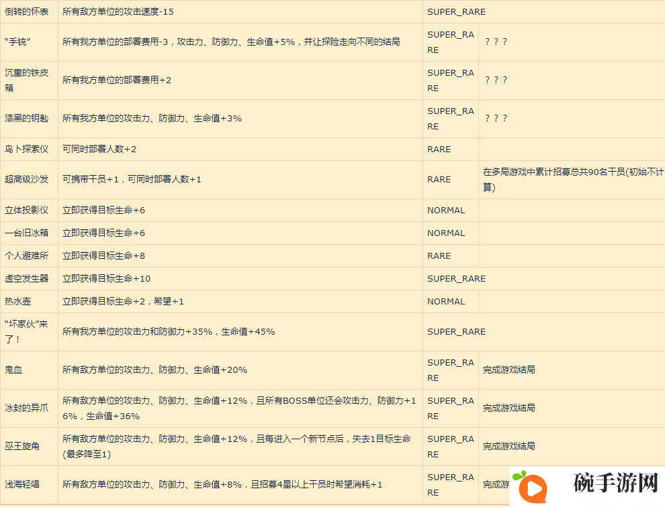665x507 pixels.
Task: Click SUPER_RARE in the 虚空发生器 row
Action: pos(456,279)
